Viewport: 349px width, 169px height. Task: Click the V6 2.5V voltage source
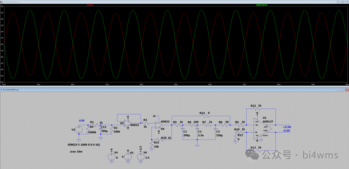click(141, 157)
